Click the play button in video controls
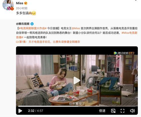The height and width of the screenshot is (117, 141). coord(20,111)
